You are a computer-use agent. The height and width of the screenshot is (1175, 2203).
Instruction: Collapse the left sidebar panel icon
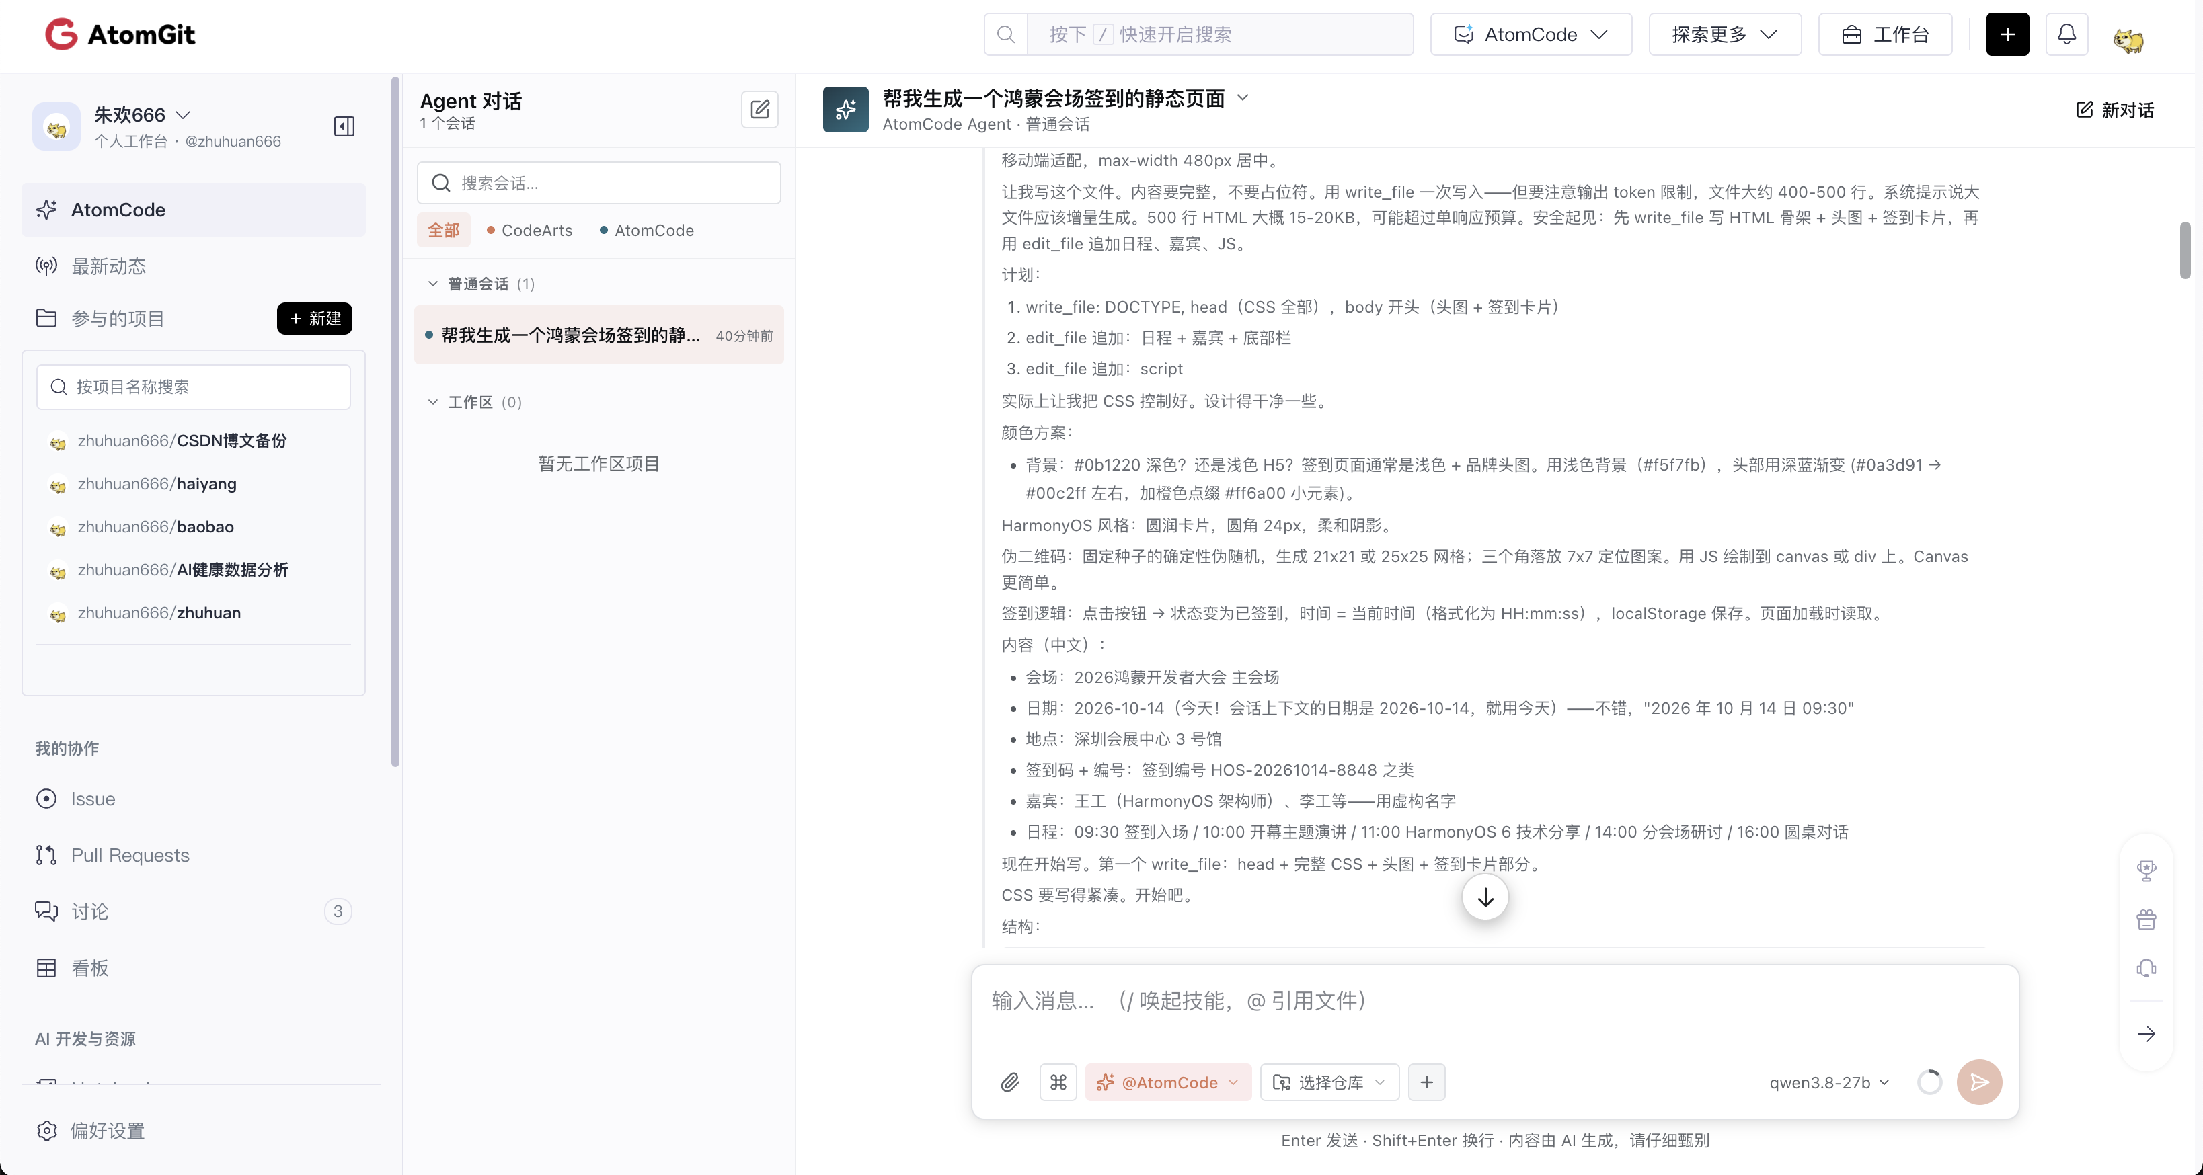click(344, 126)
